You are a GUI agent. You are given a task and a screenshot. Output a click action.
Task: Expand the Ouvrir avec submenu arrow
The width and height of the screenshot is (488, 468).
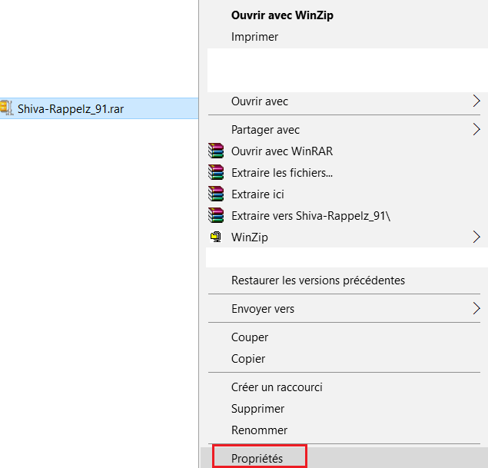pyautogui.click(x=476, y=101)
